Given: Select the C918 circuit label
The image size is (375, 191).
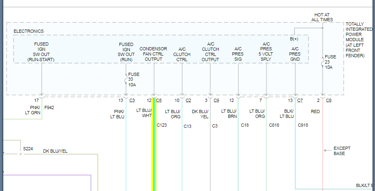Looking at the screenshot, I should point(303,125).
